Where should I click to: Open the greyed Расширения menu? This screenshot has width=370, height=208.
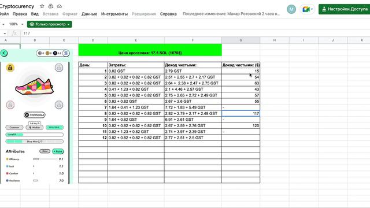click(144, 14)
